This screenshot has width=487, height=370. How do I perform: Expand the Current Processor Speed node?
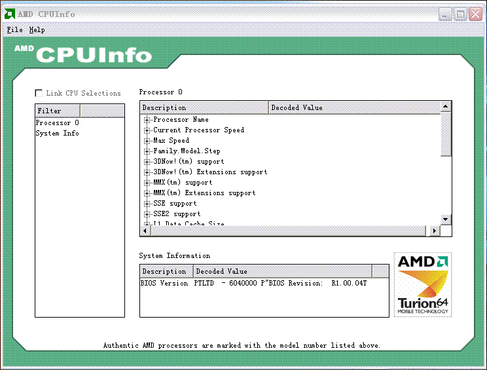(x=147, y=130)
